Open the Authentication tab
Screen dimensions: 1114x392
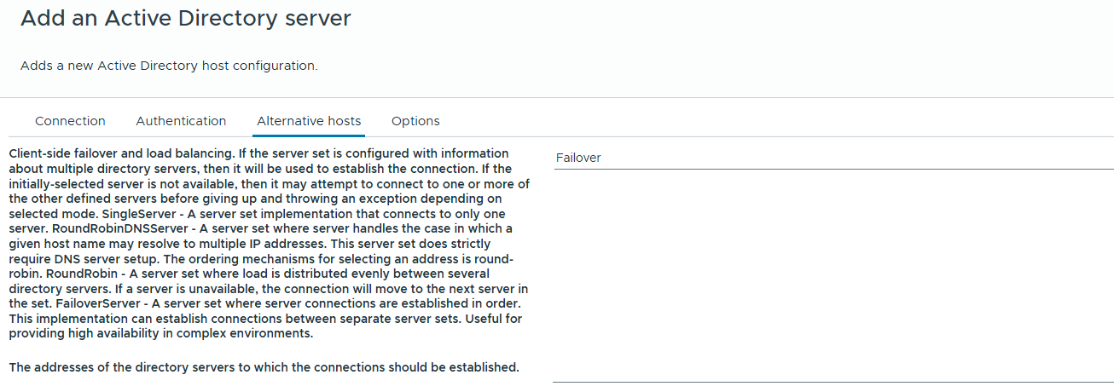click(181, 121)
